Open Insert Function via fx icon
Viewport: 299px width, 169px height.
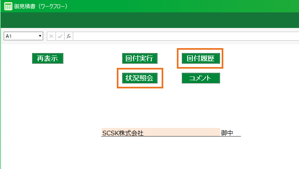(x=69, y=36)
